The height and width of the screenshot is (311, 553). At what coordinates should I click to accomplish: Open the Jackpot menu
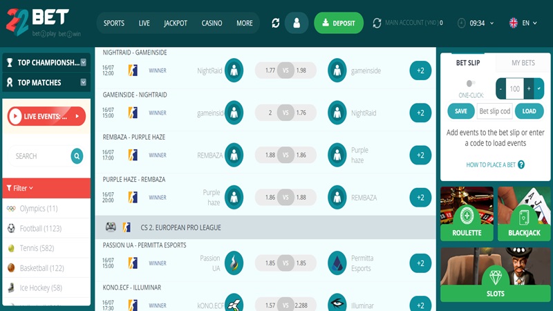click(x=176, y=23)
